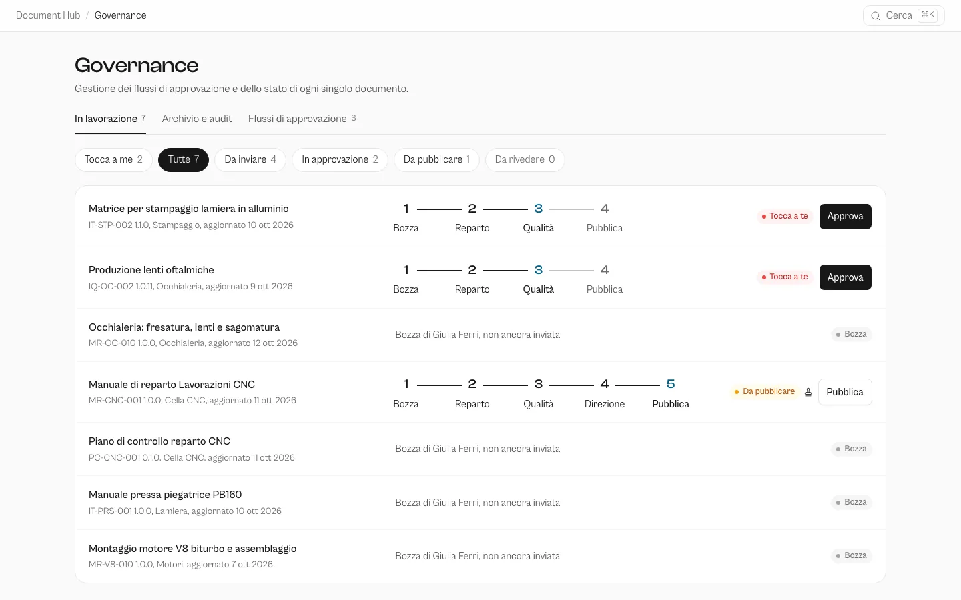Select step 4 Pubblica in Produzione lenti row
The height and width of the screenshot is (600, 961).
[605, 279]
